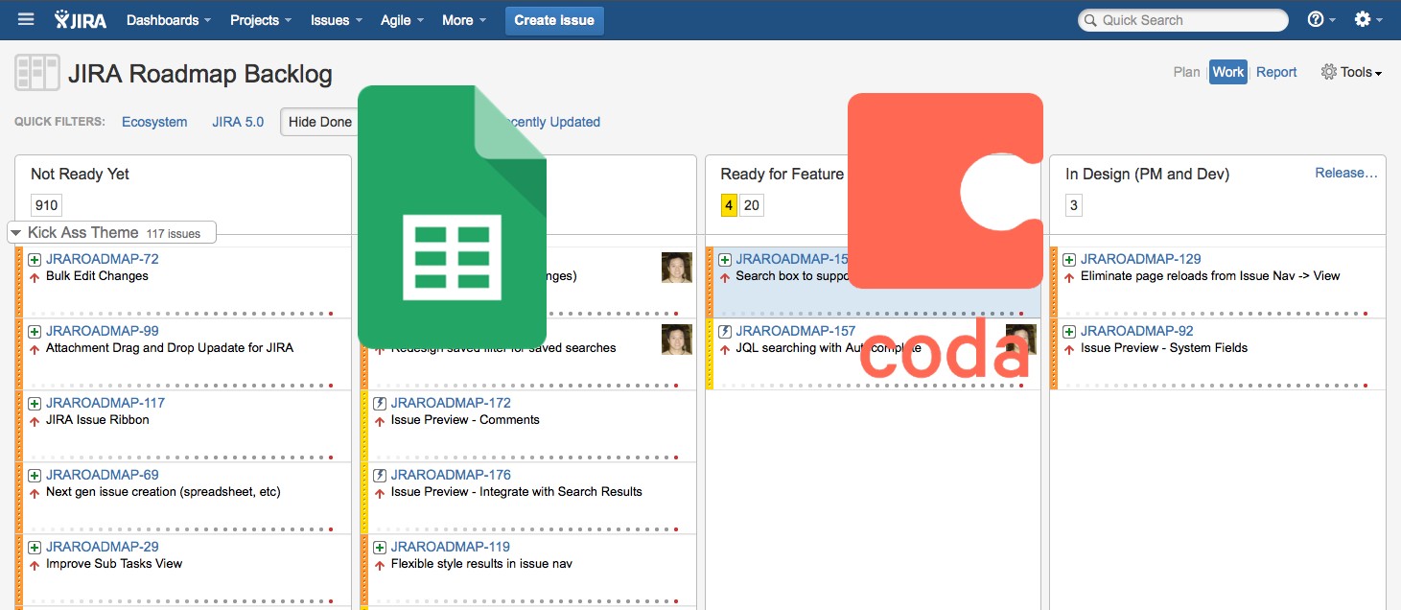The width and height of the screenshot is (1401, 610).
Task: Click the issue type icon of JRAROADMAP-119
Action: point(380,547)
